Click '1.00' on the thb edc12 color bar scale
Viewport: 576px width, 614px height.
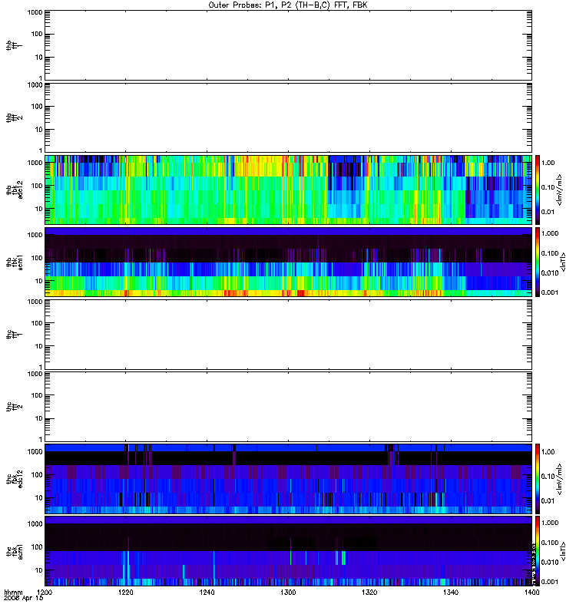[548, 163]
